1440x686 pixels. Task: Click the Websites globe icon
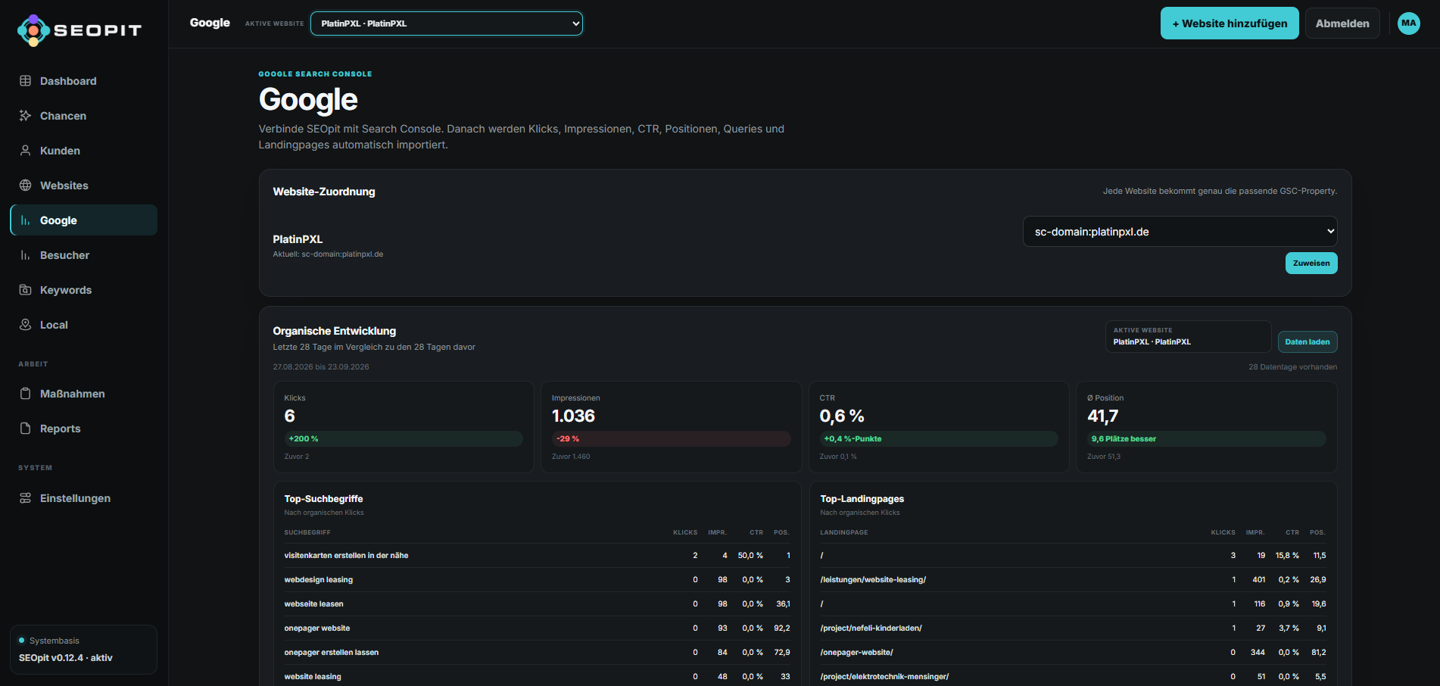25,186
